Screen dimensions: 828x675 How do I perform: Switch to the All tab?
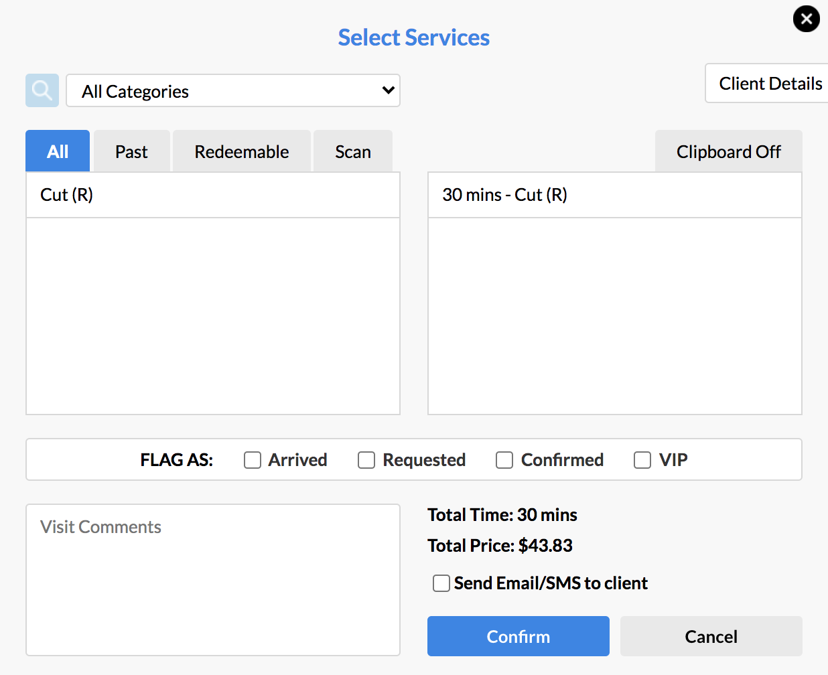58,151
